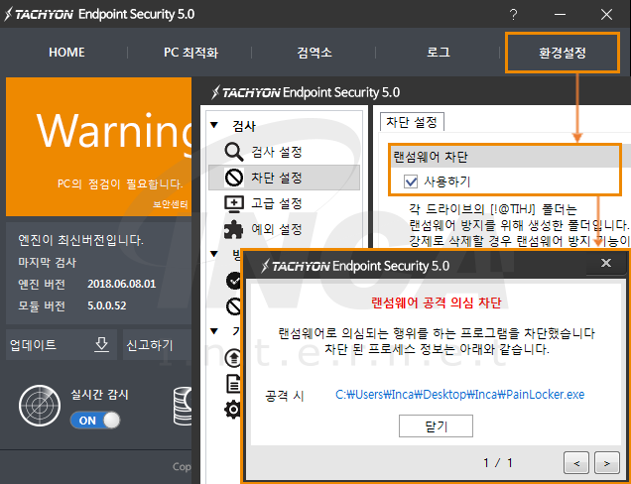This screenshot has height=484, width=631.
Task: Collapse the 검사 tree section
Action: 215,125
